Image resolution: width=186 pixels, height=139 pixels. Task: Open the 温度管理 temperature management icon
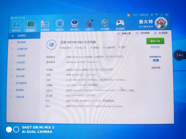[45, 25]
